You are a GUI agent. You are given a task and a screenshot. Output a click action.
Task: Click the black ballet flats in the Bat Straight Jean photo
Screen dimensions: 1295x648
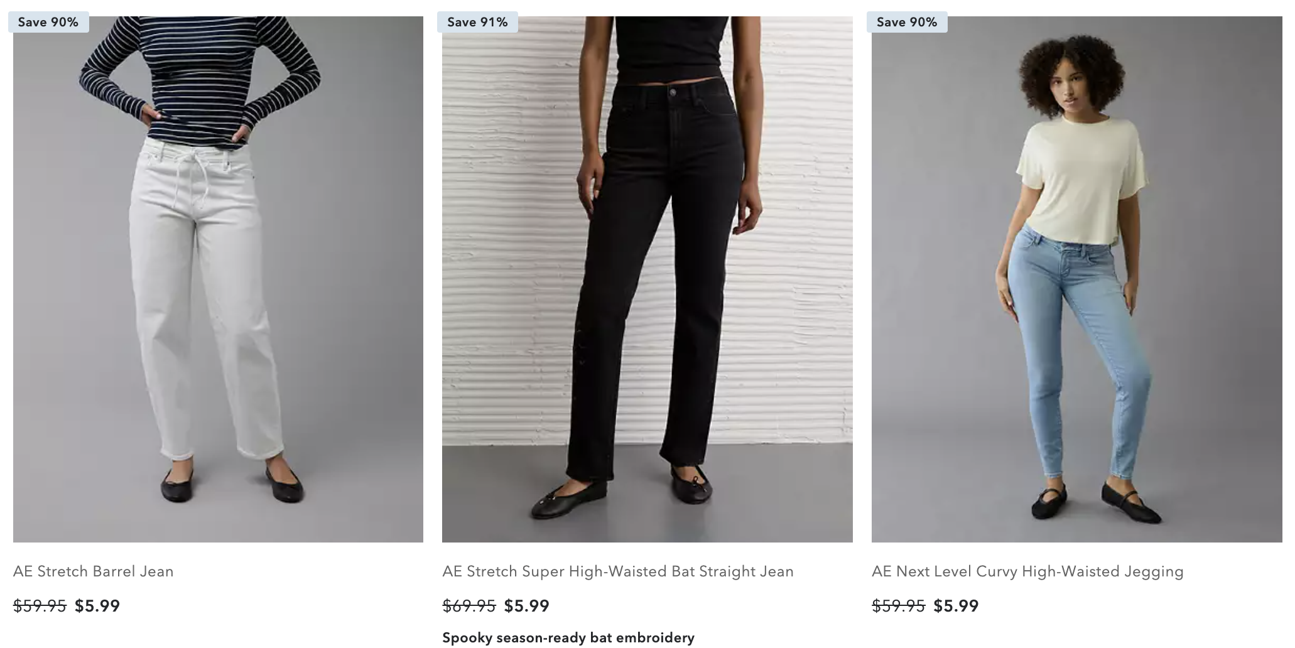(568, 499)
